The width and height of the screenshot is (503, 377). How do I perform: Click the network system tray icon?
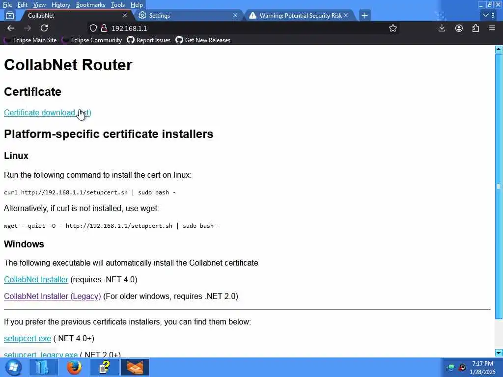(450, 367)
